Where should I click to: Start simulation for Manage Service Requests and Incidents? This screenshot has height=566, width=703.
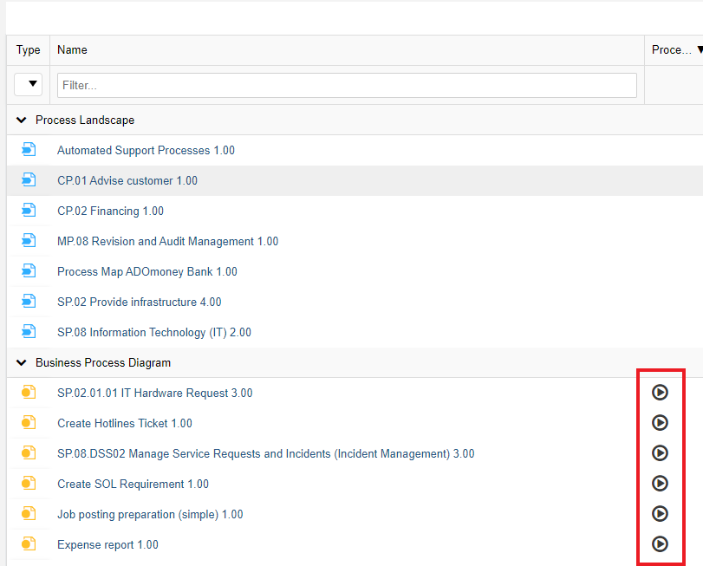[660, 453]
